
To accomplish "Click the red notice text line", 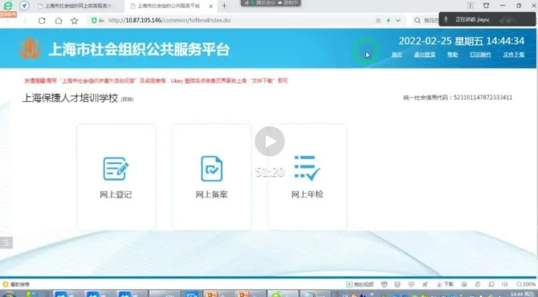I will coord(156,81).
